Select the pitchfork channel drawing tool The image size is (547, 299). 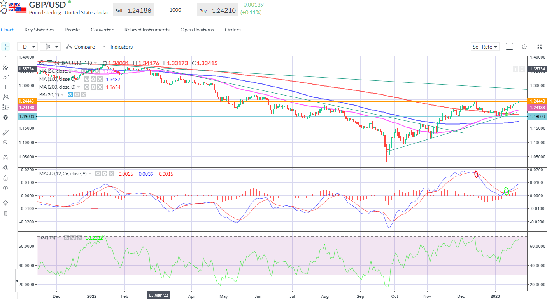[x=5, y=67]
